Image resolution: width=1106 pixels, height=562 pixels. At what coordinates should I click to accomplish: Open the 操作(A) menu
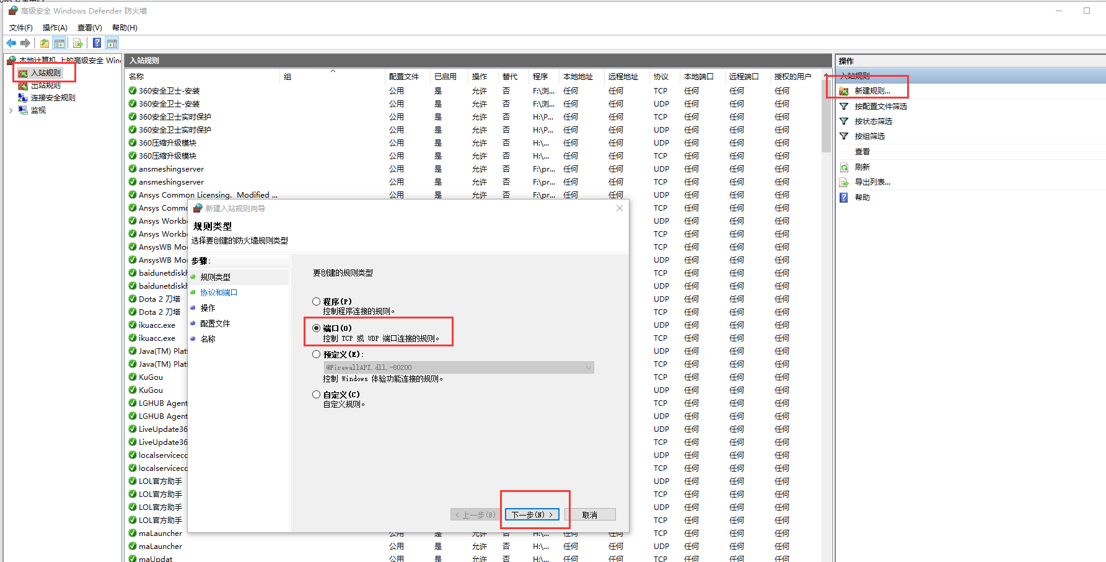[x=55, y=28]
